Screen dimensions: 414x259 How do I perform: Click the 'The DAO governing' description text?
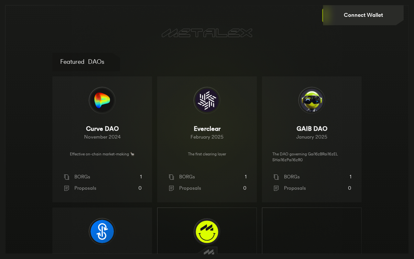(x=305, y=157)
